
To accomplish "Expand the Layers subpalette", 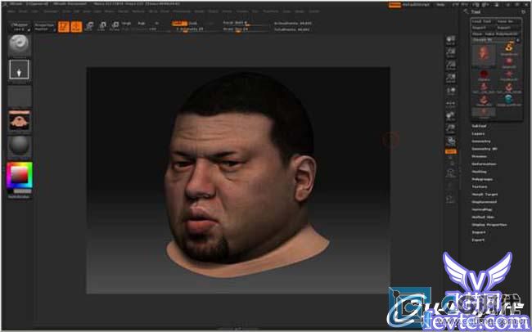I will 478,133.
